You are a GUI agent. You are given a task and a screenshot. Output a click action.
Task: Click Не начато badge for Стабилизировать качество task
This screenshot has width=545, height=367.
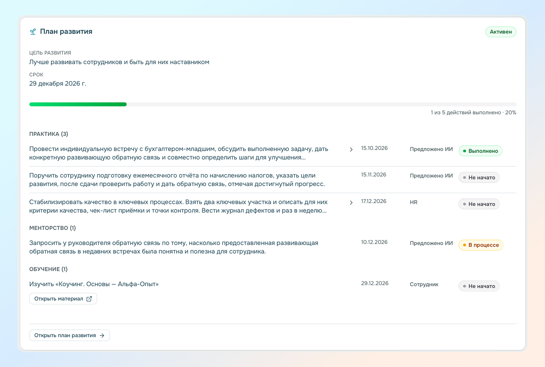[x=479, y=204]
